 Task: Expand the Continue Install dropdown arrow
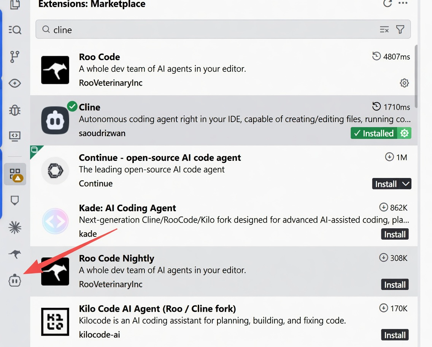tap(406, 184)
